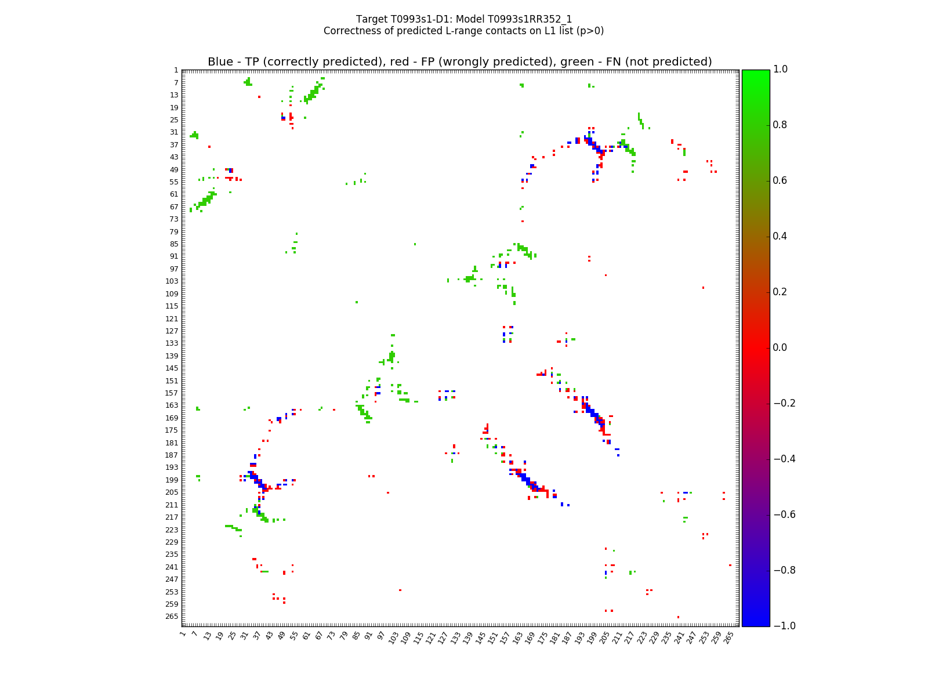The height and width of the screenshot is (696, 928).
Task: Click the y-axis tick label 265
Action: tap(172, 616)
